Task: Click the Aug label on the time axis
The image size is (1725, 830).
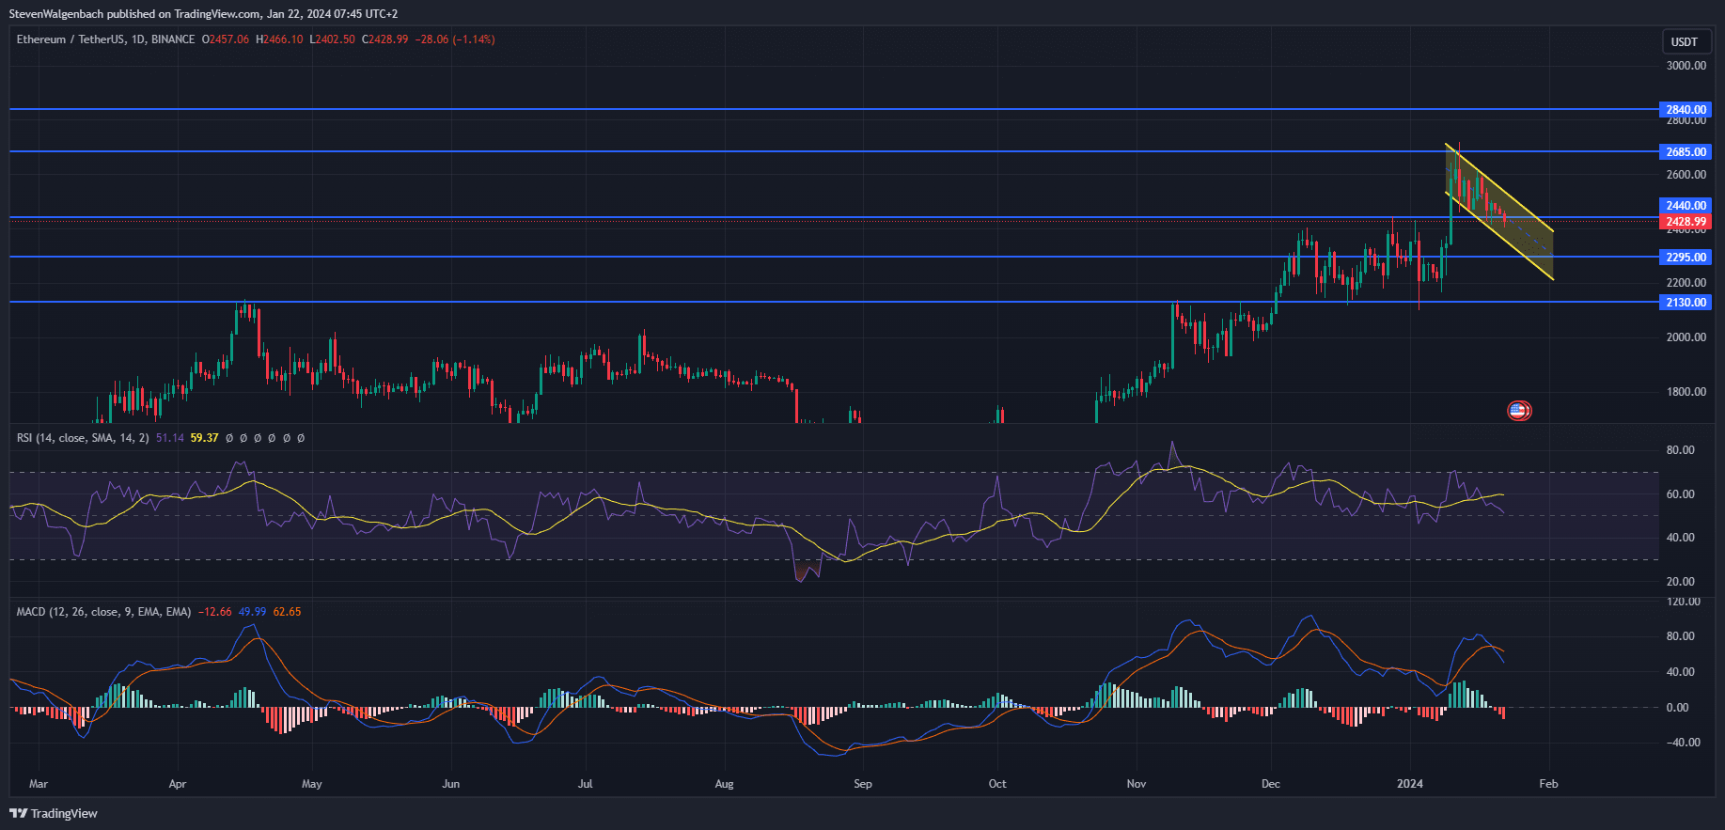Action: click(724, 784)
